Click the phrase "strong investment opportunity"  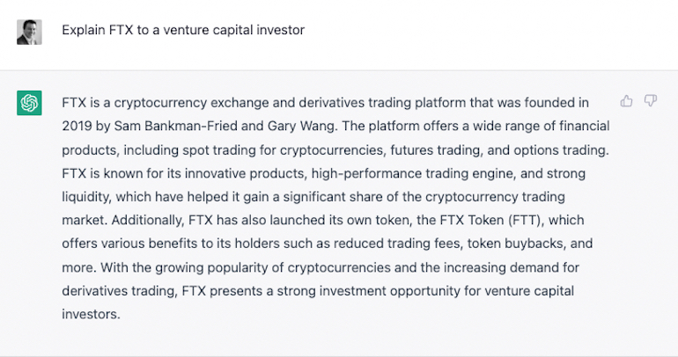[x=326, y=289]
